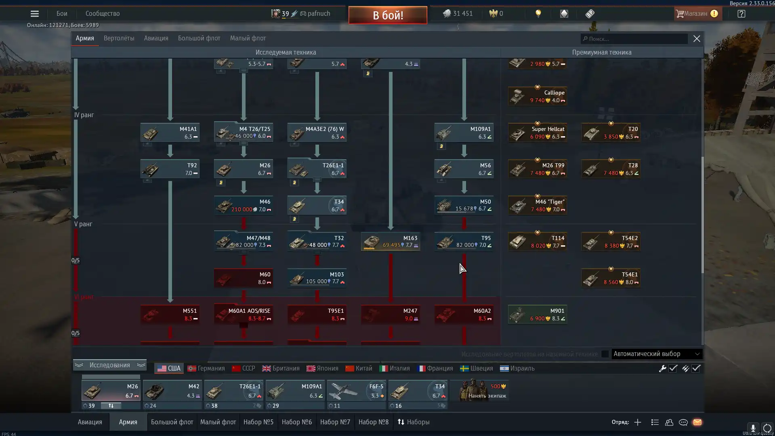The height and width of the screenshot is (436, 775).
Task: Open the question mark help icon
Action: pyautogui.click(x=741, y=14)
